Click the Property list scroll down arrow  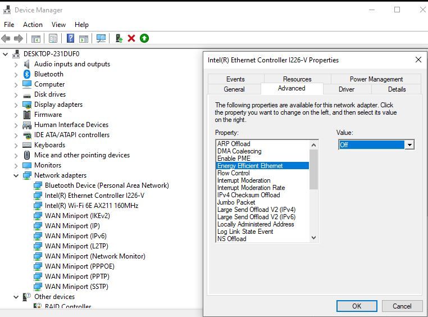tap(313, 238)
